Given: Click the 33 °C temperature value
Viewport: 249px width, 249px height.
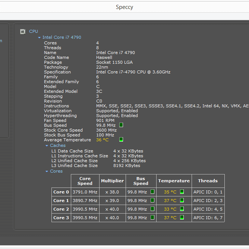Looking at the screenshot, I should pyautogui.click(x=170, y=209).
